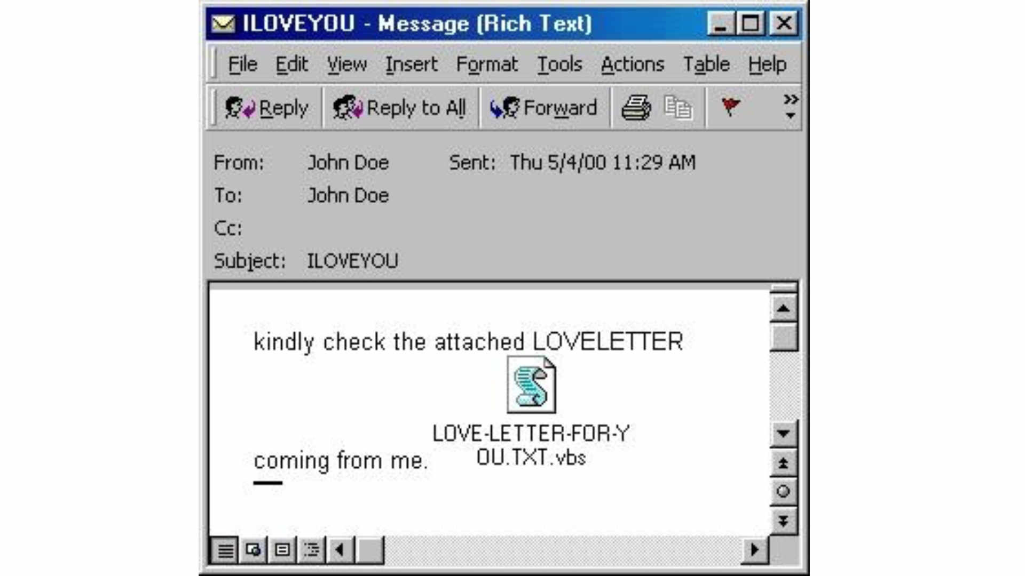The height and width of the screenshot is (576, 1025).
Task: Click the Reply to All button
Action: coord(399,107)
